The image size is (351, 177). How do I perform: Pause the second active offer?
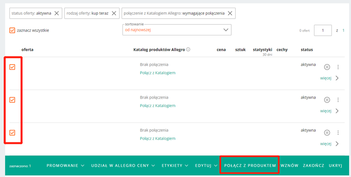(327, 100)
